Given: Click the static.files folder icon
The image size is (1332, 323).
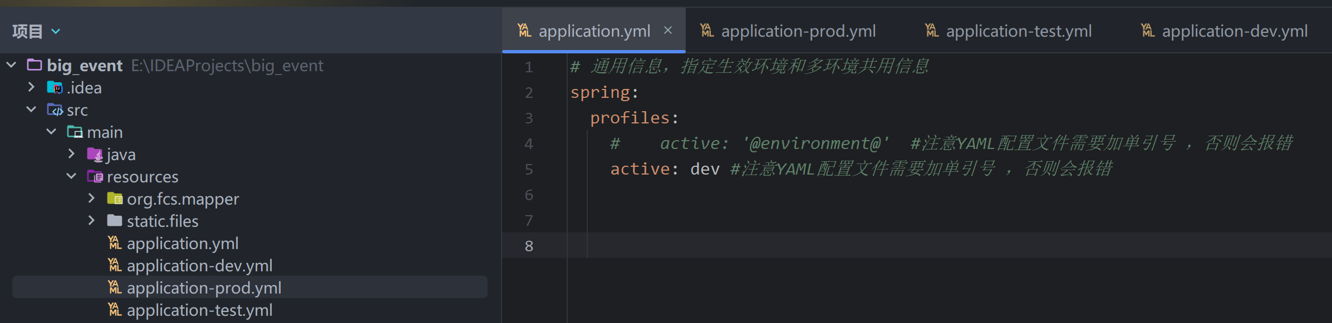Looking at the screenshot, I should [115, 221].
